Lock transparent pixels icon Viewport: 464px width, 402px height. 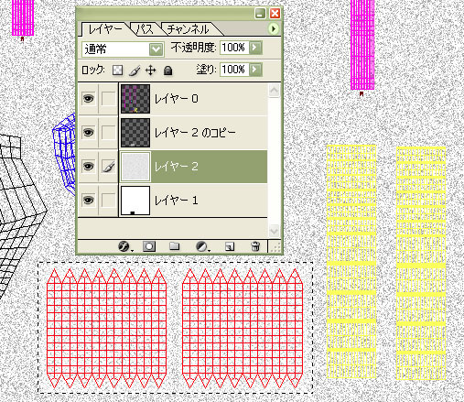(118, 71)
